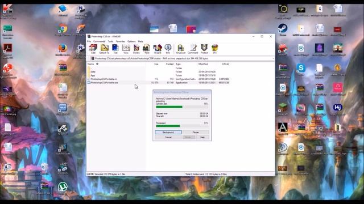Screen dimensions: 364x204
Task: Click the Info toolbar icon
Action: (168, 49)
